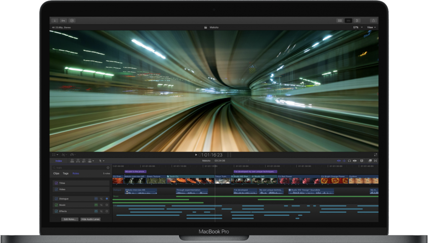The height and width of the screenshot is (243, 428).
Task: Open the Effects browser icon
Action: tap(370, 161)
